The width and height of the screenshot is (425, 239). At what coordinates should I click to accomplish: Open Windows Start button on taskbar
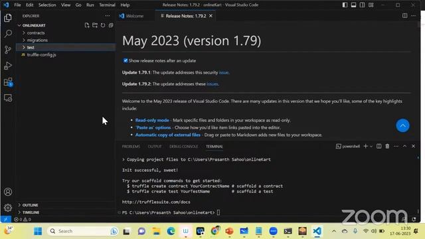pos(38,231)
